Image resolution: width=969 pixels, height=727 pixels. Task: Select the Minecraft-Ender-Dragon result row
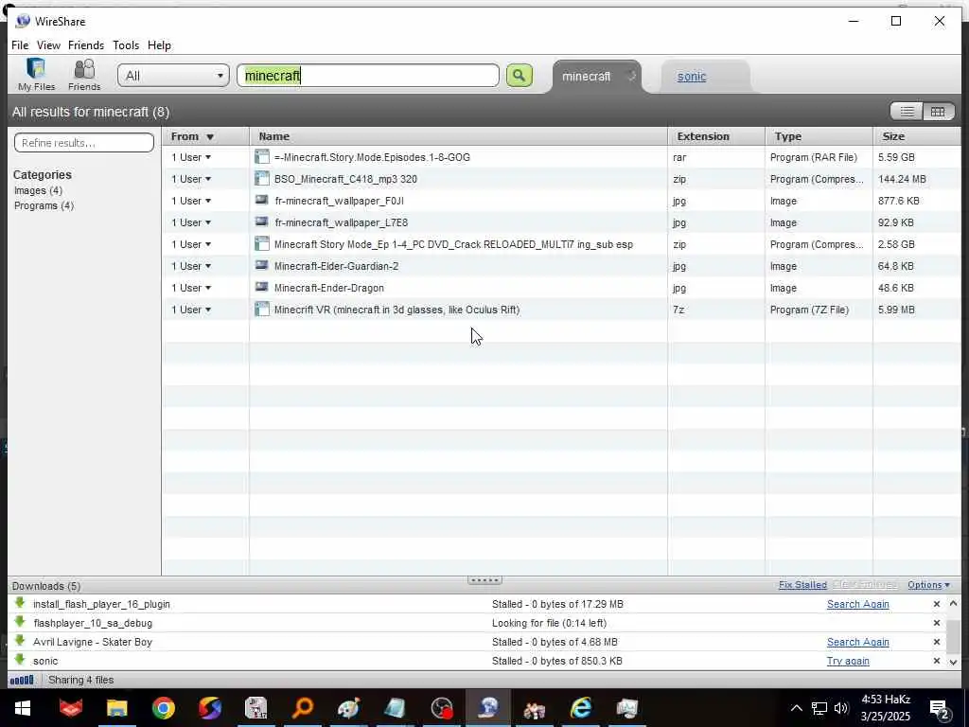click(x=562, y=288)
